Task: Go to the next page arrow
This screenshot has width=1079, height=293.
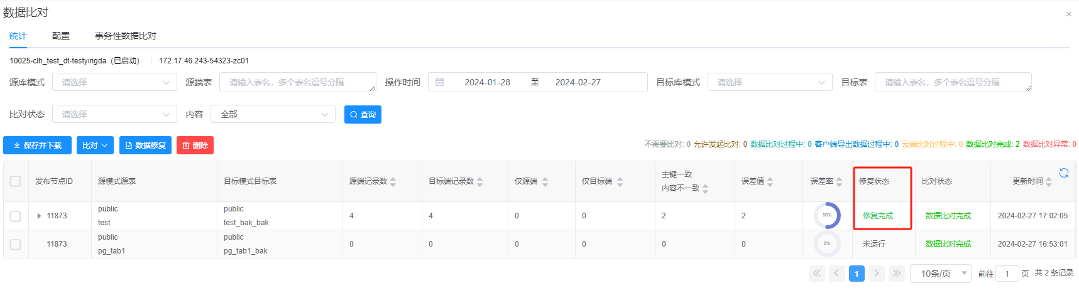Action: 877,274
